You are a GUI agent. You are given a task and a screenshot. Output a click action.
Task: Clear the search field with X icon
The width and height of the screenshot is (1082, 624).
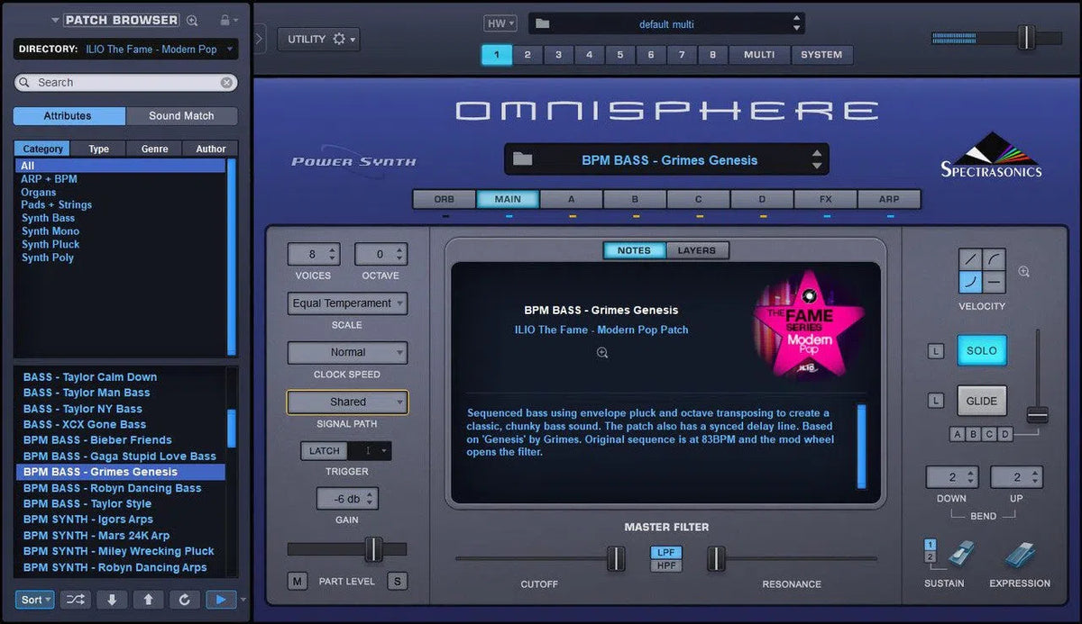227,83
